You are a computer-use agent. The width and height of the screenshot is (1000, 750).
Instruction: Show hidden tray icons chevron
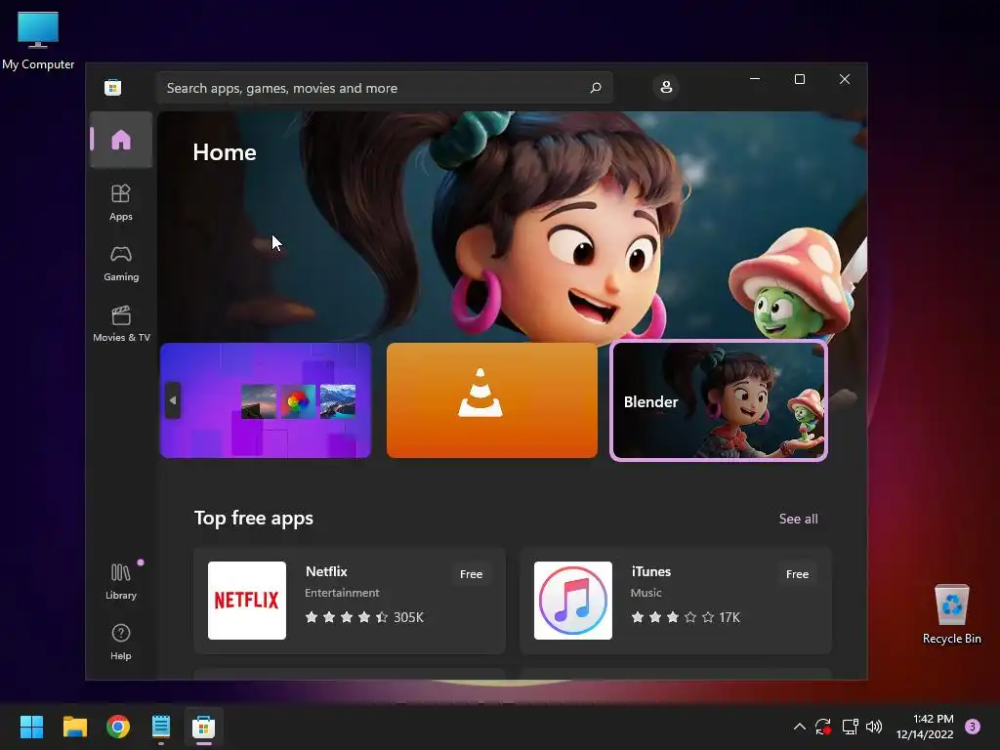point(799,727)
